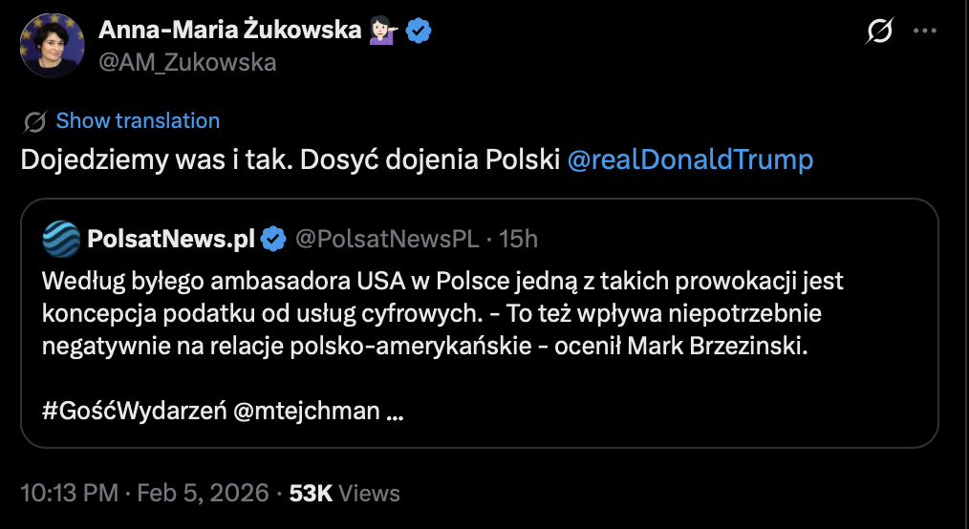
Task: Open the three-dot more options menu
Action: click(925, 32)
